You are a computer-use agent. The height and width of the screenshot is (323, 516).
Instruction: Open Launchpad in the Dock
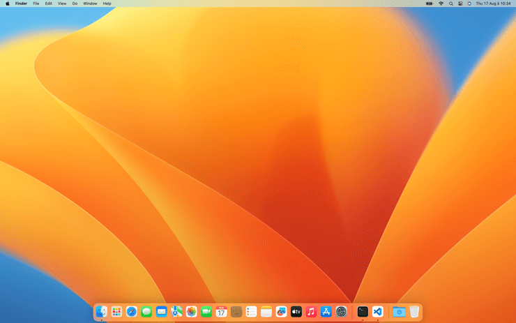[x=116, y=311]
